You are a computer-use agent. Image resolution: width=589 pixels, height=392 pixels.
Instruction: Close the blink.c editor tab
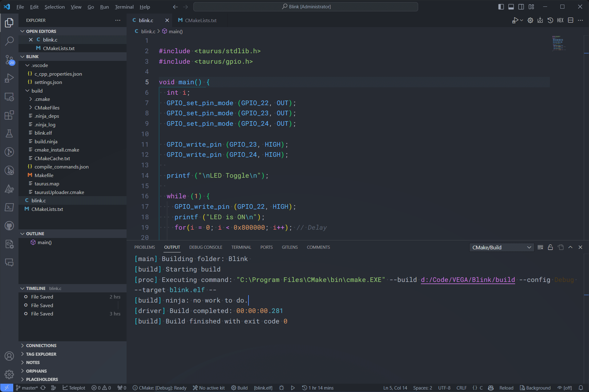click(x=167, y=20)
